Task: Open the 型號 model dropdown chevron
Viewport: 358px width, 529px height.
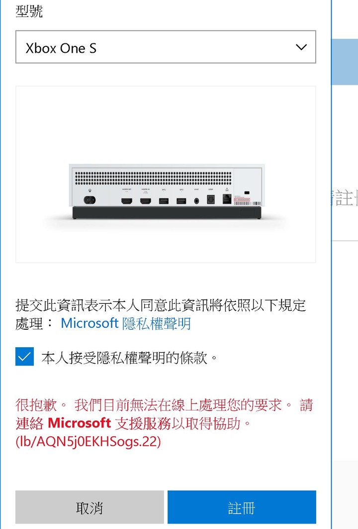Action: (x=301, y=47)
